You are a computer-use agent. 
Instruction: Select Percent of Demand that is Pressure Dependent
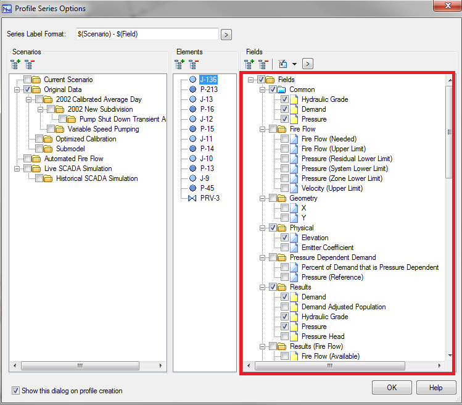[x=370, y=267]
